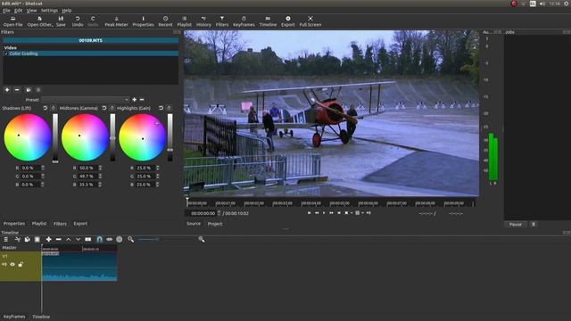Open the Playlist panel from toolbar
The image size is (571, 321).
coord(185,21)
